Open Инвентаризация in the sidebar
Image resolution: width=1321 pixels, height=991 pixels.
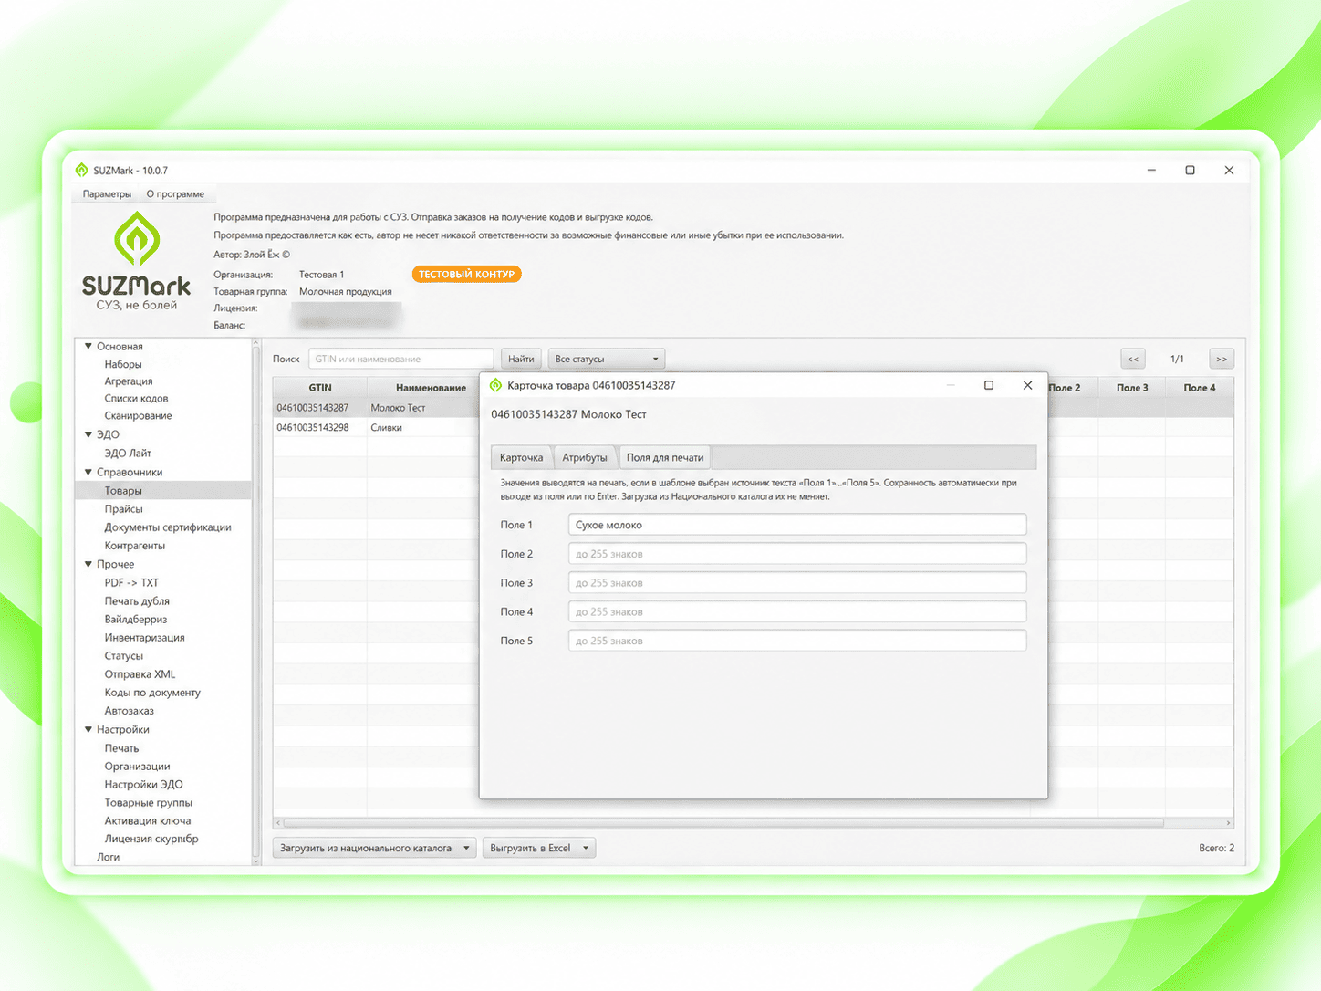(x=144, y=638)
